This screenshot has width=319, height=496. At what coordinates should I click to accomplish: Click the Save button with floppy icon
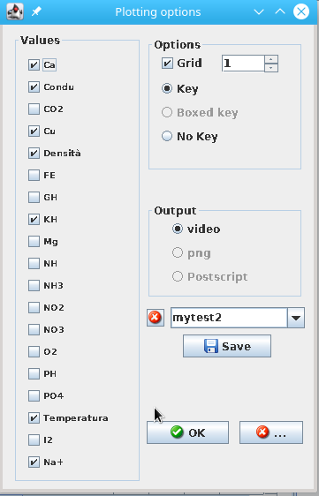coord(227,346)
